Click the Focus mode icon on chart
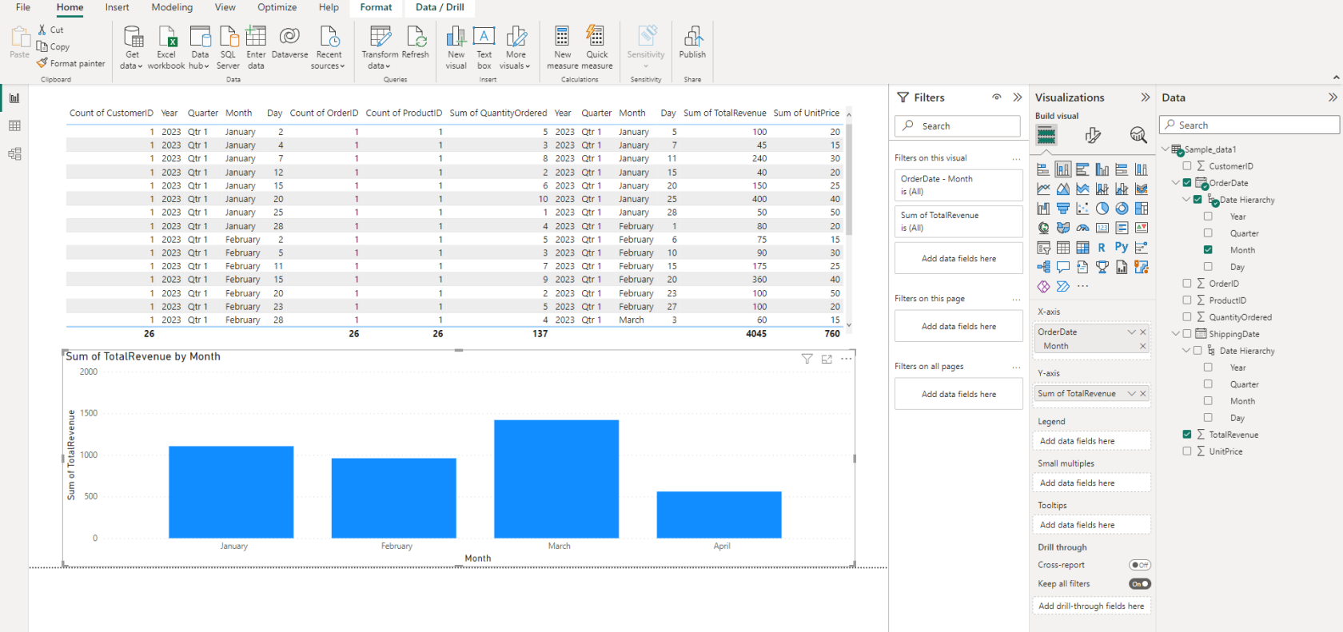1343x632 pixels. [x=827, y=360]
